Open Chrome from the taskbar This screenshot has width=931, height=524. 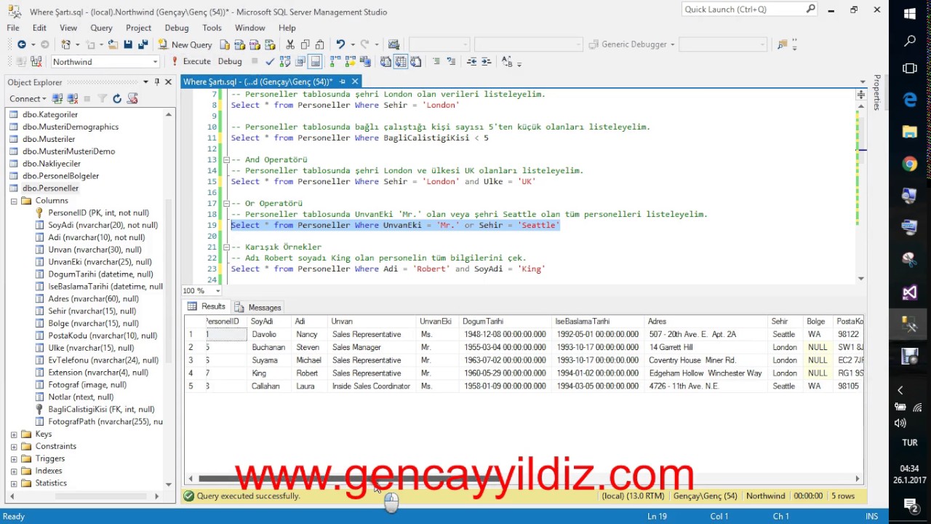pos(910,164)
